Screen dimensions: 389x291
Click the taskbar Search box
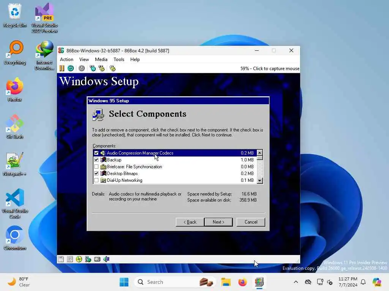(x=175, y=282)
